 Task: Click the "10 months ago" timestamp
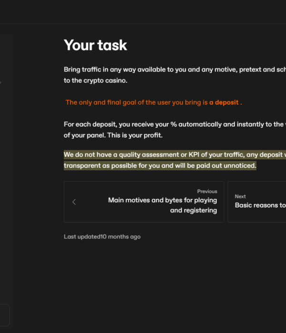120,236
